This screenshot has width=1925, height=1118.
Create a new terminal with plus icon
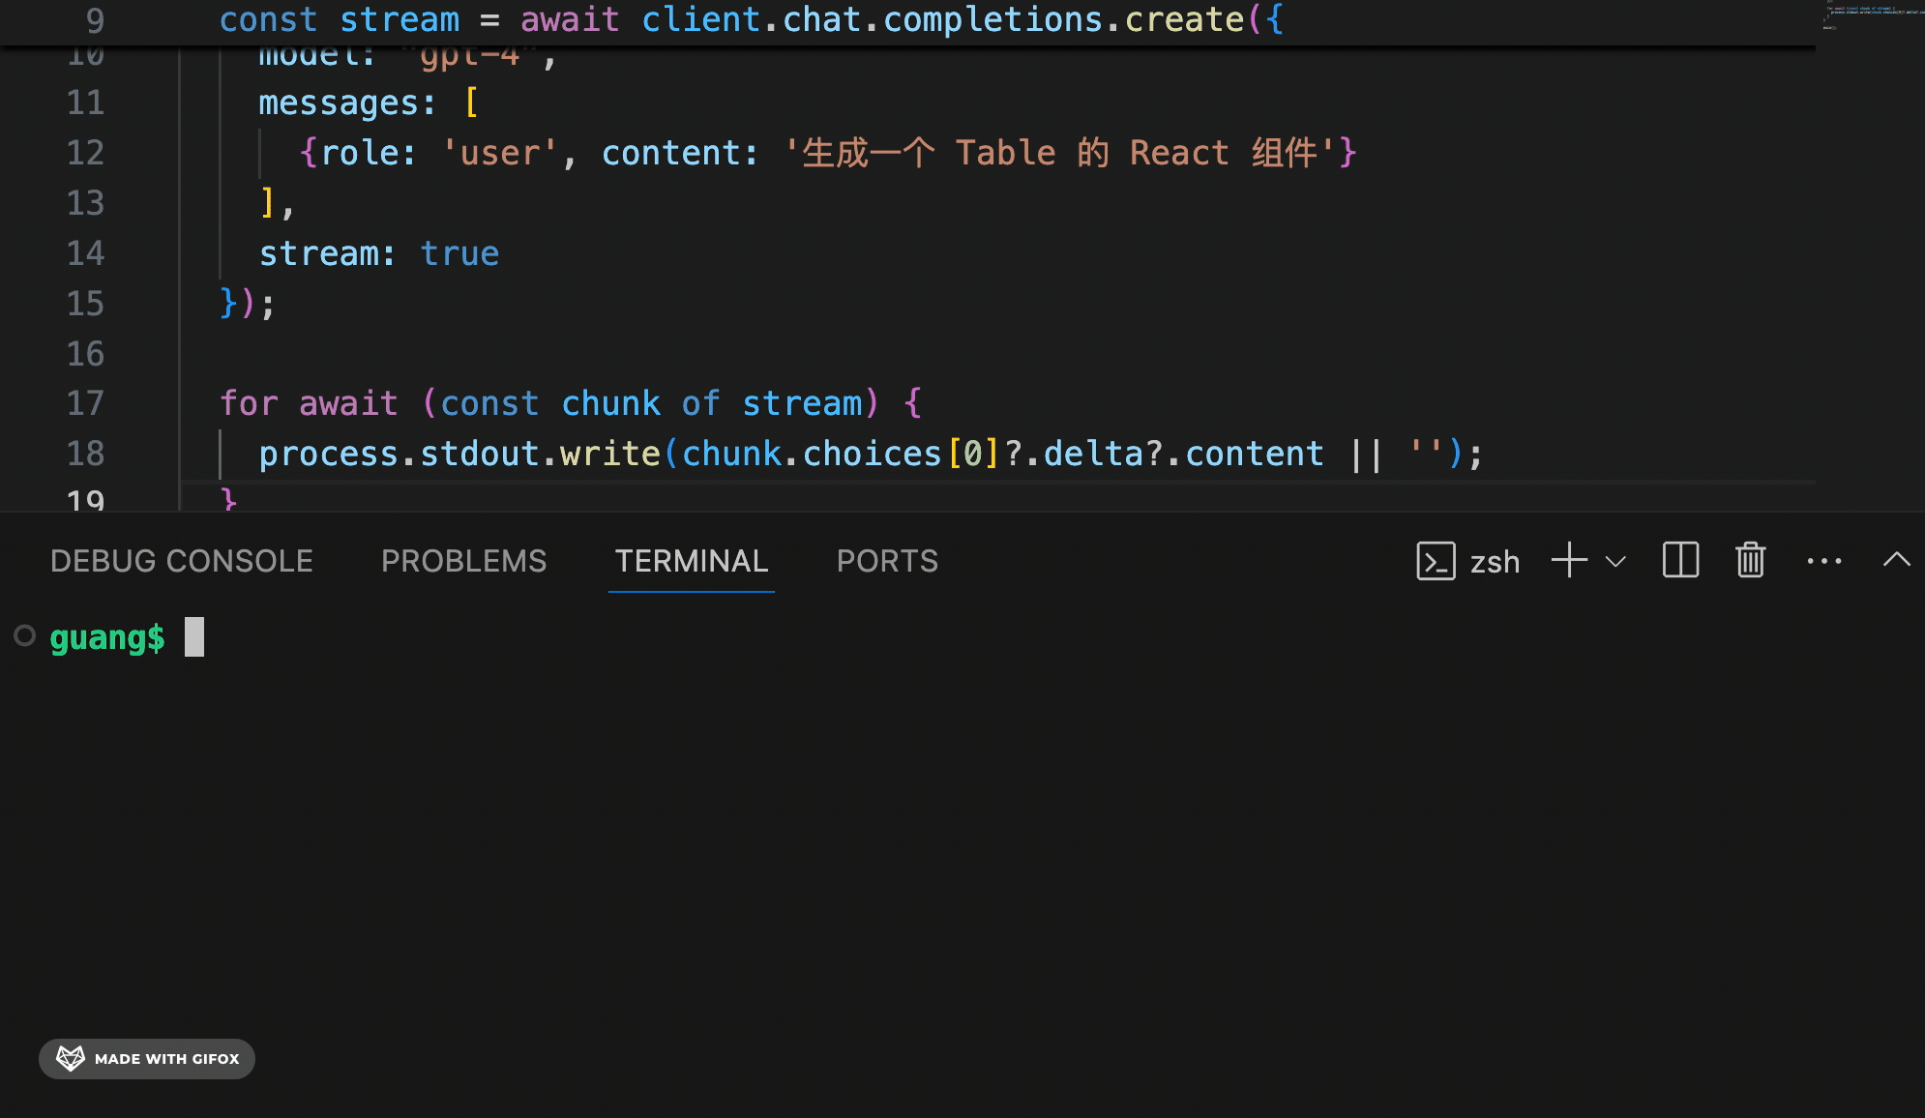click(x=1569, y=561)
